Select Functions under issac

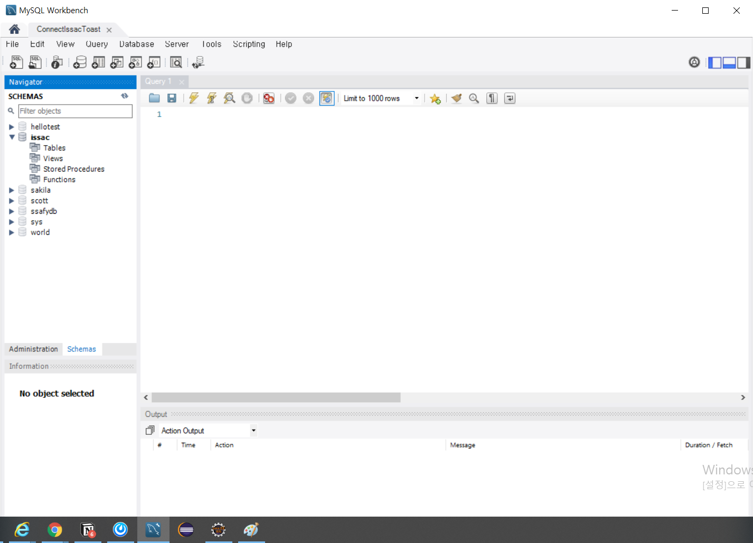point(59,179)
